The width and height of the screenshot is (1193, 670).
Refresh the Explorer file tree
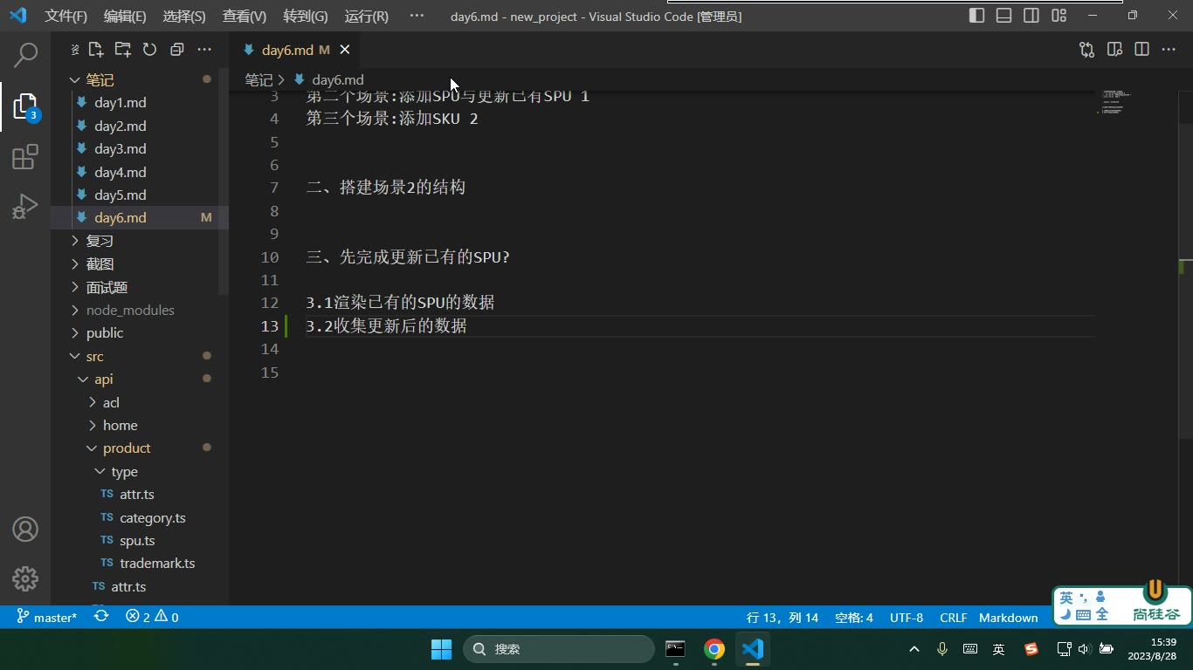(149, 50)
